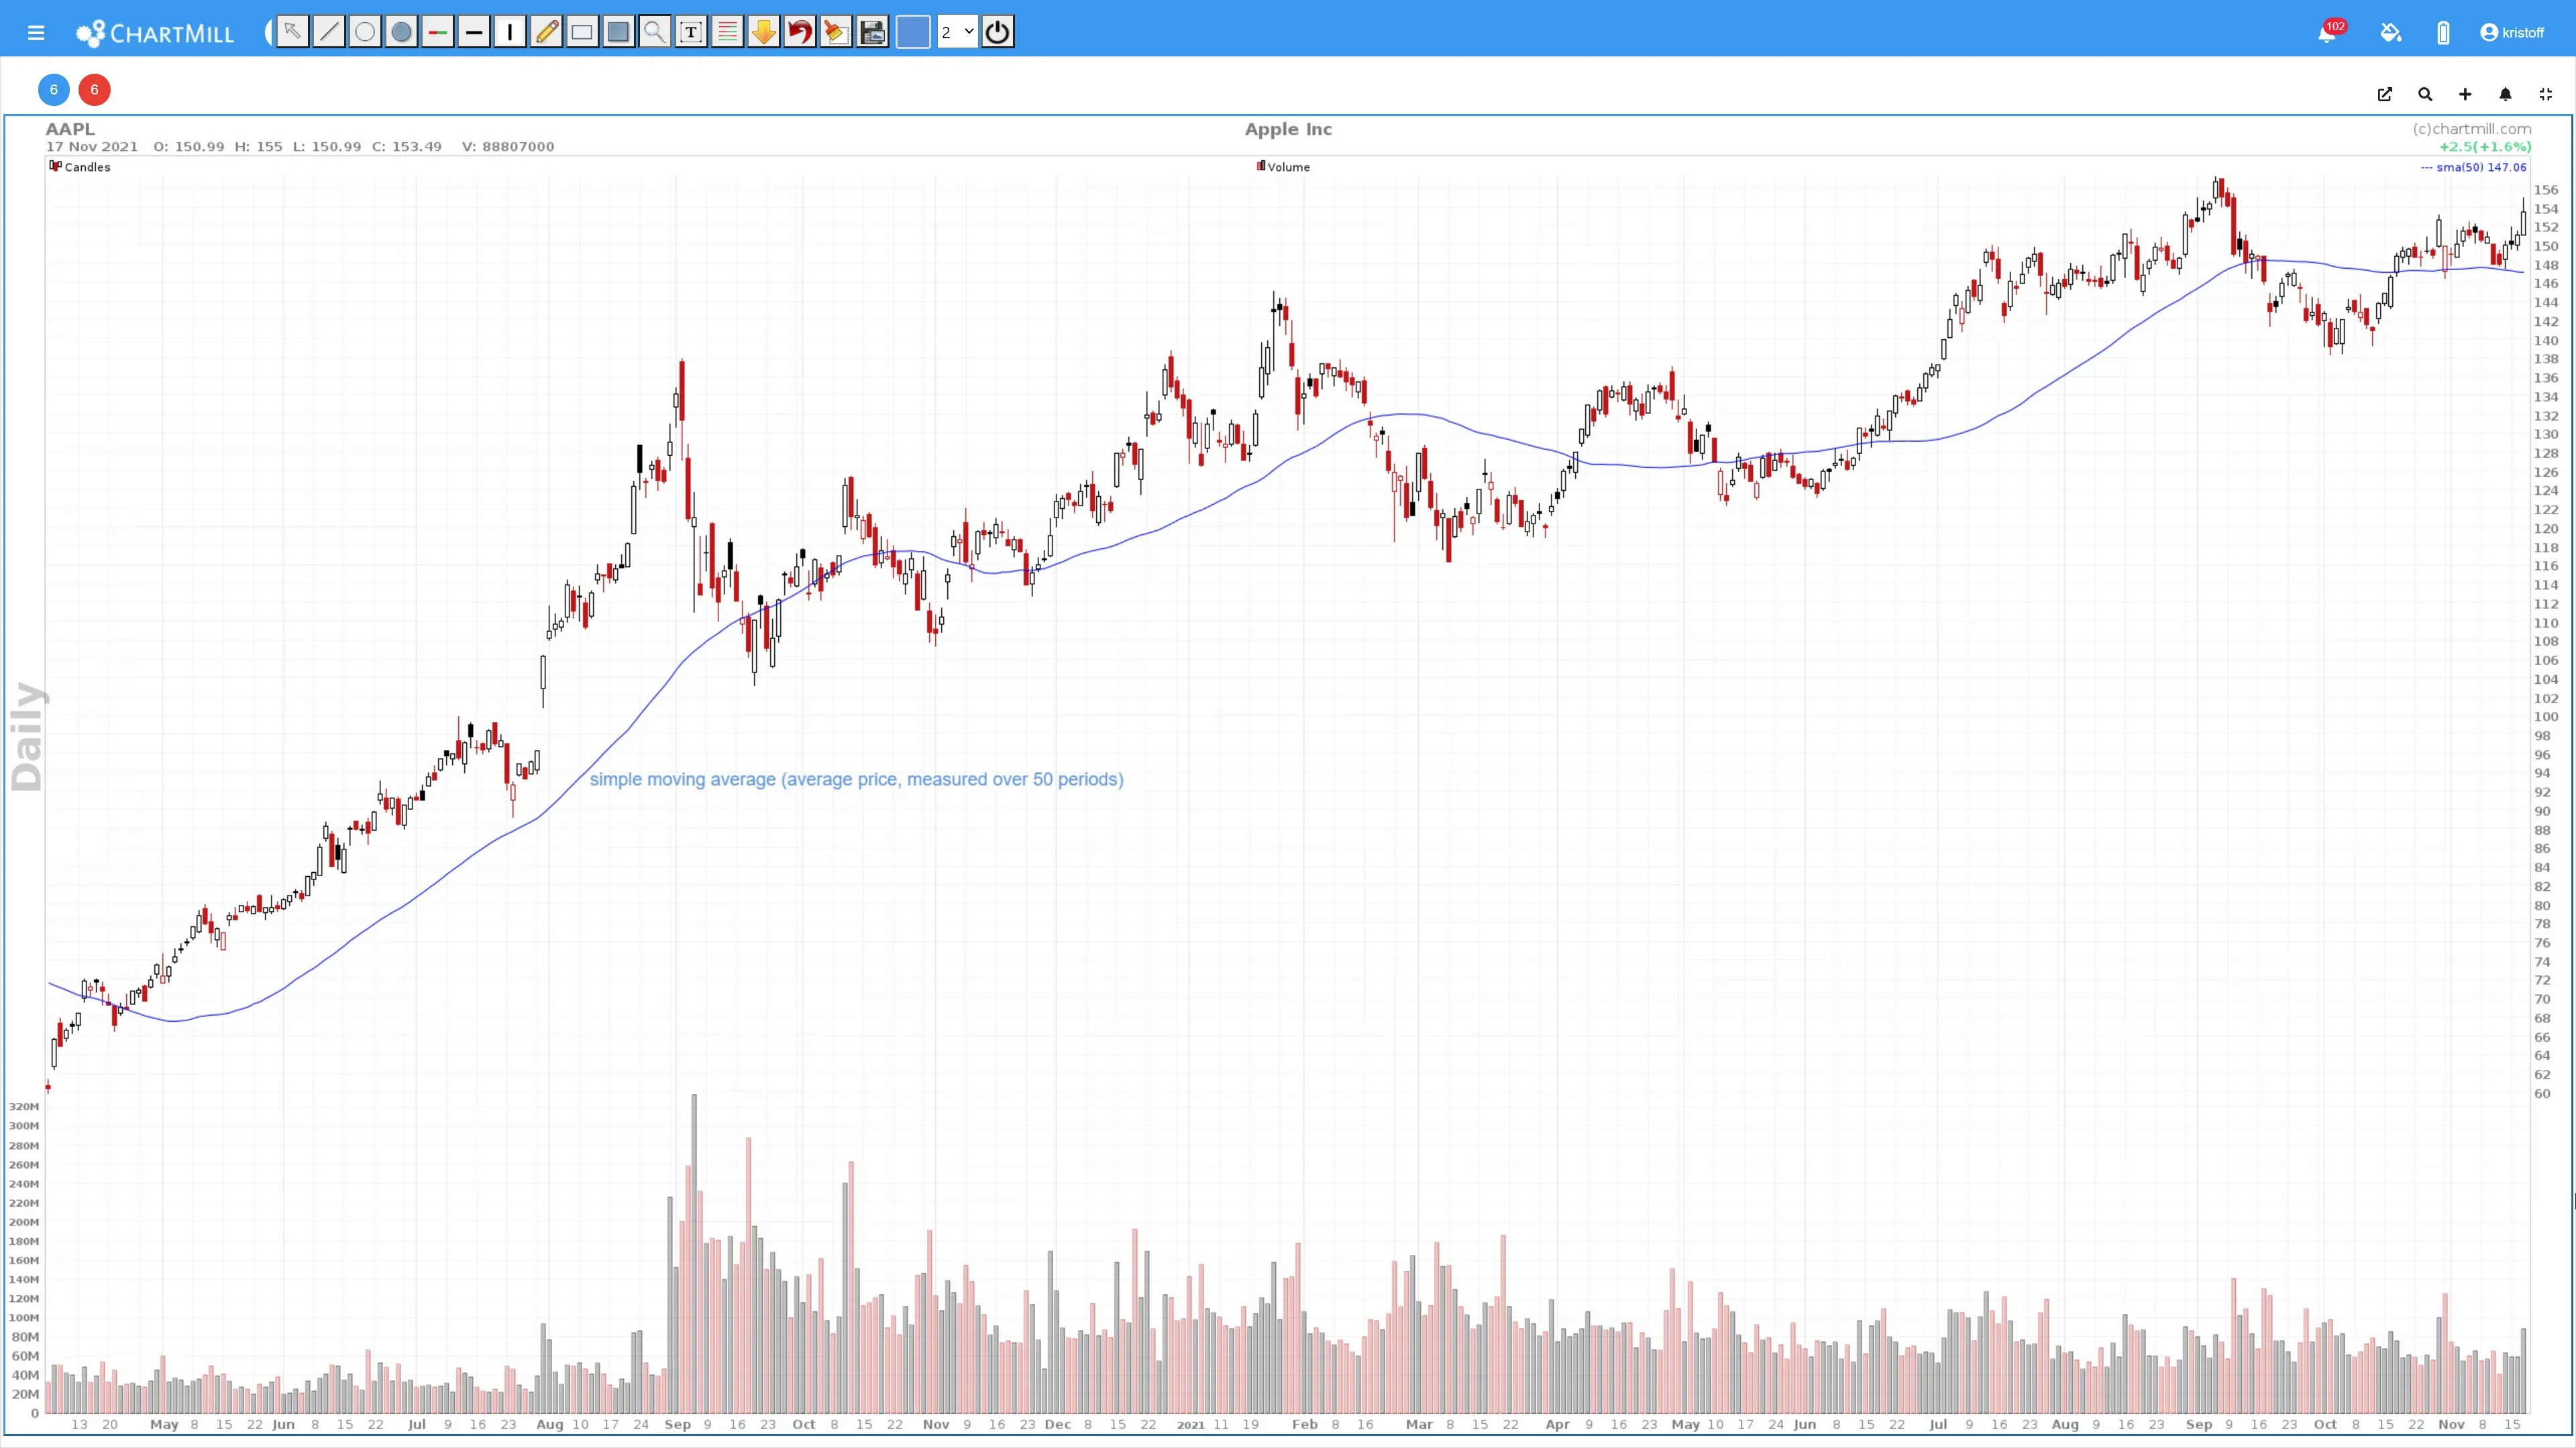Screen dimensions: 2576x1448
Task: Select the text annotation tool
Action: pyautogui.click(x=691, y=32)
